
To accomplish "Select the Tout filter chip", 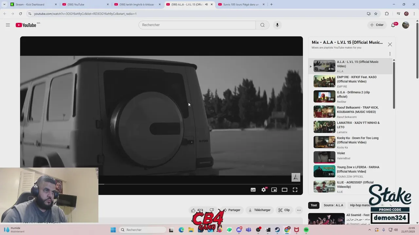I will point(314,205).
